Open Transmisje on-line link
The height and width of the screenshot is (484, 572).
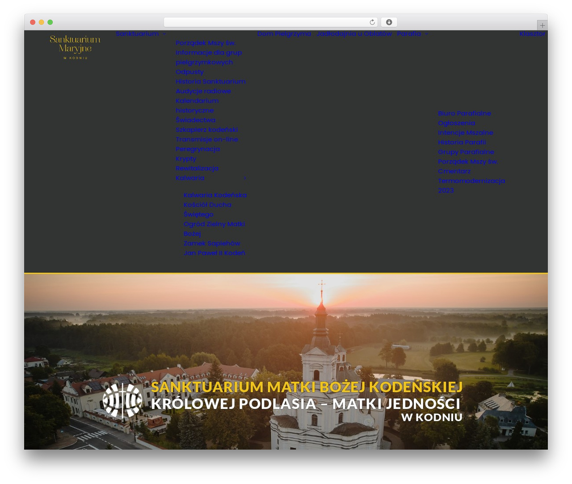click(207, 139)
